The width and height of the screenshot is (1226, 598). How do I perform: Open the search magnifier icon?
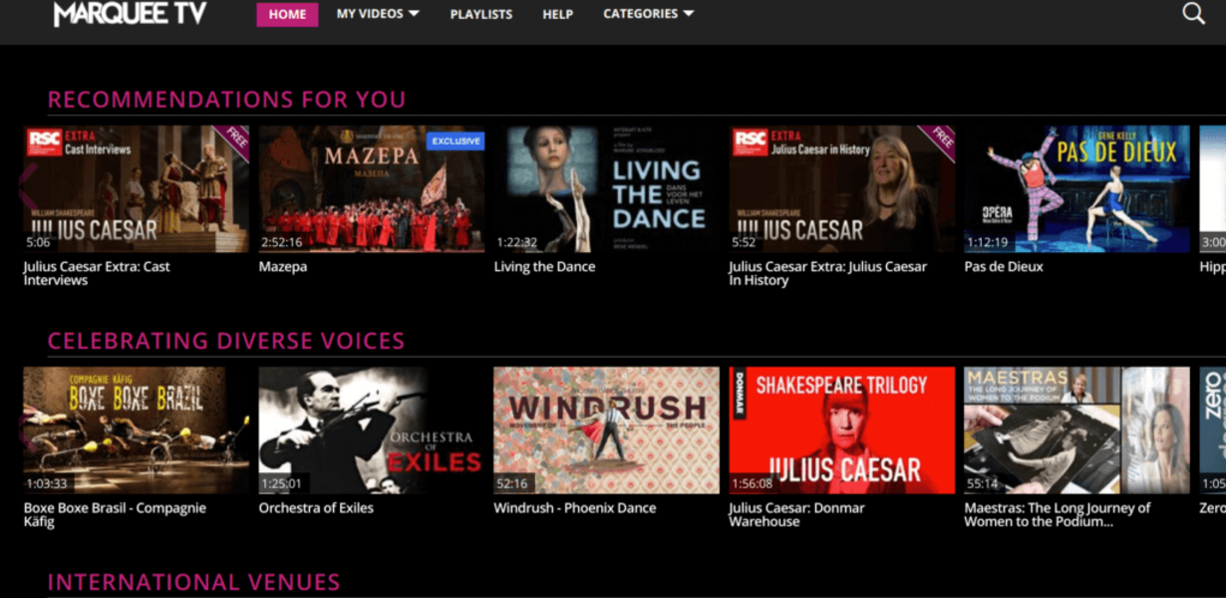1193,14
